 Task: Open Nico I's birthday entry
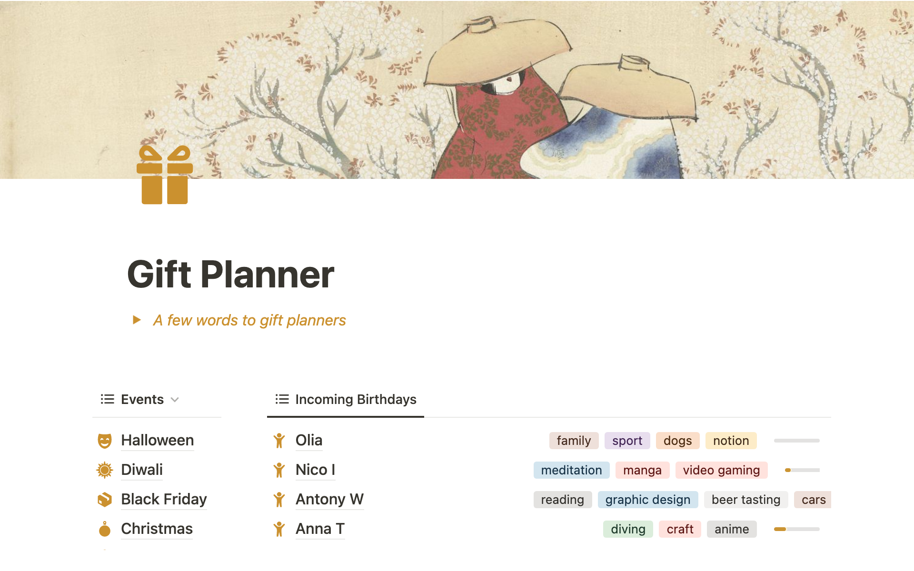315,470
